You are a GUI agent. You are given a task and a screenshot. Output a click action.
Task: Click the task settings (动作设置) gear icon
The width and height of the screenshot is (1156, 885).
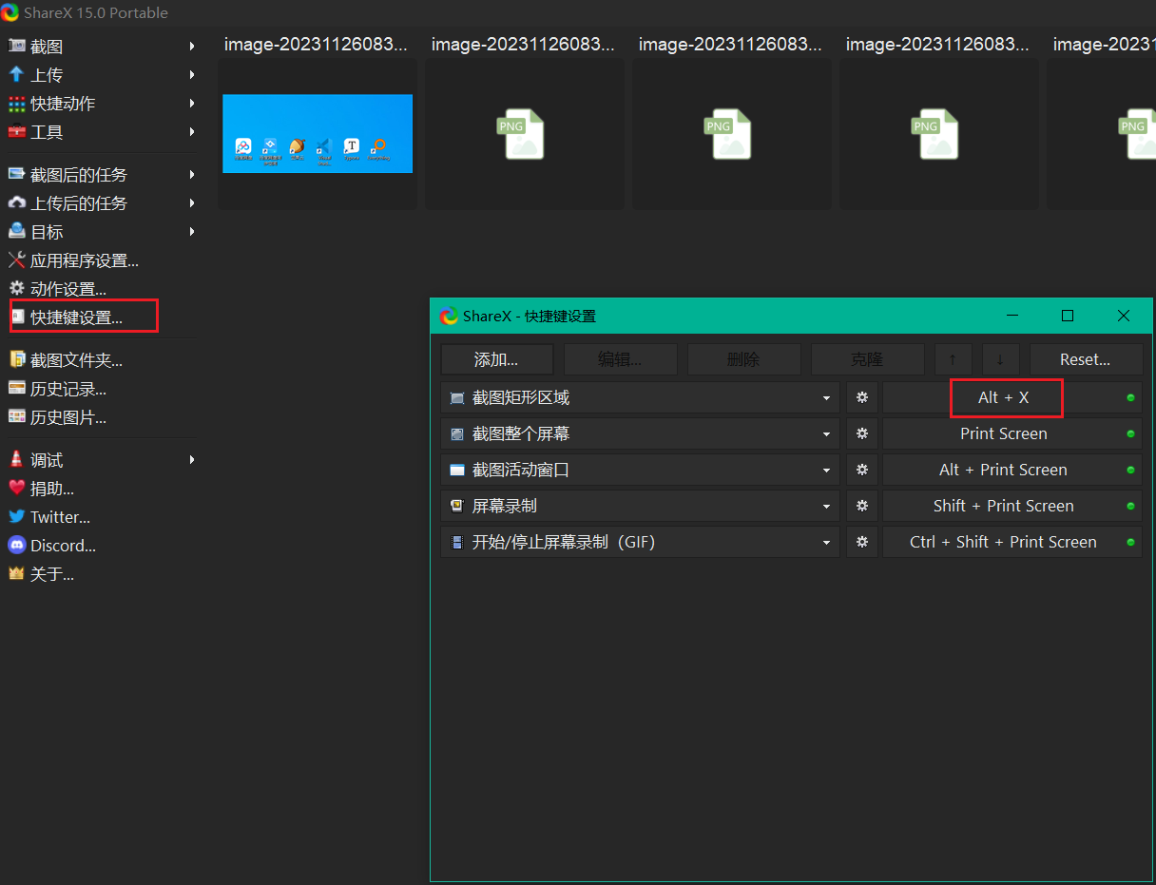coord(16,288)
